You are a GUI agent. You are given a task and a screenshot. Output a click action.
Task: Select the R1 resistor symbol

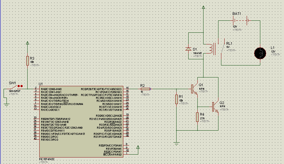pyautogui.click(x=177, y=99)
